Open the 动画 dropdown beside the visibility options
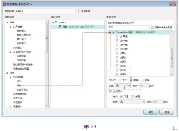This screenshot has width=179, height=131. (x=123, y=86)
